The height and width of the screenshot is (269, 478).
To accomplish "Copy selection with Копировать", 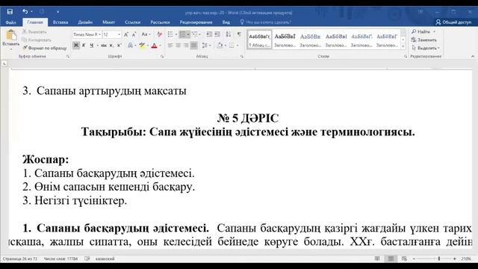I will click(x=37, y=40).
